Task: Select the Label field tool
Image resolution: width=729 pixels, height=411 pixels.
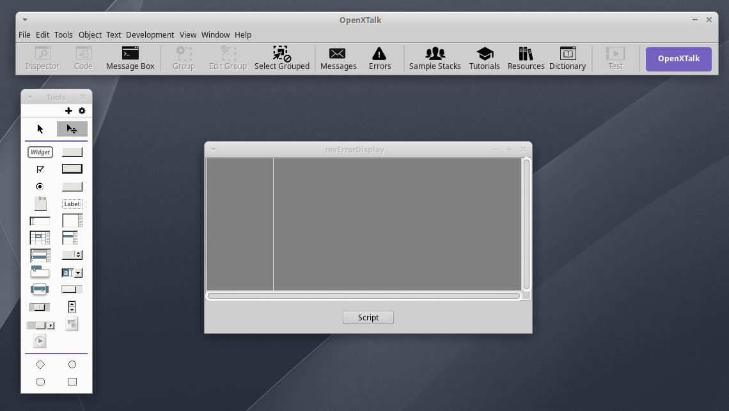Action: (72, 204)
